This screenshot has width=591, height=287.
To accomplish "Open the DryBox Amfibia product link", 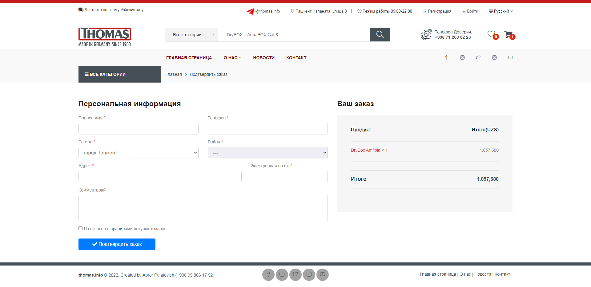I will pos(366,150).
